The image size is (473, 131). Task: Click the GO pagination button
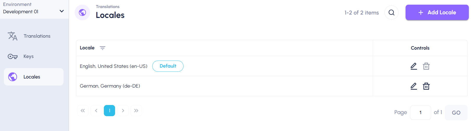[456, 113]
